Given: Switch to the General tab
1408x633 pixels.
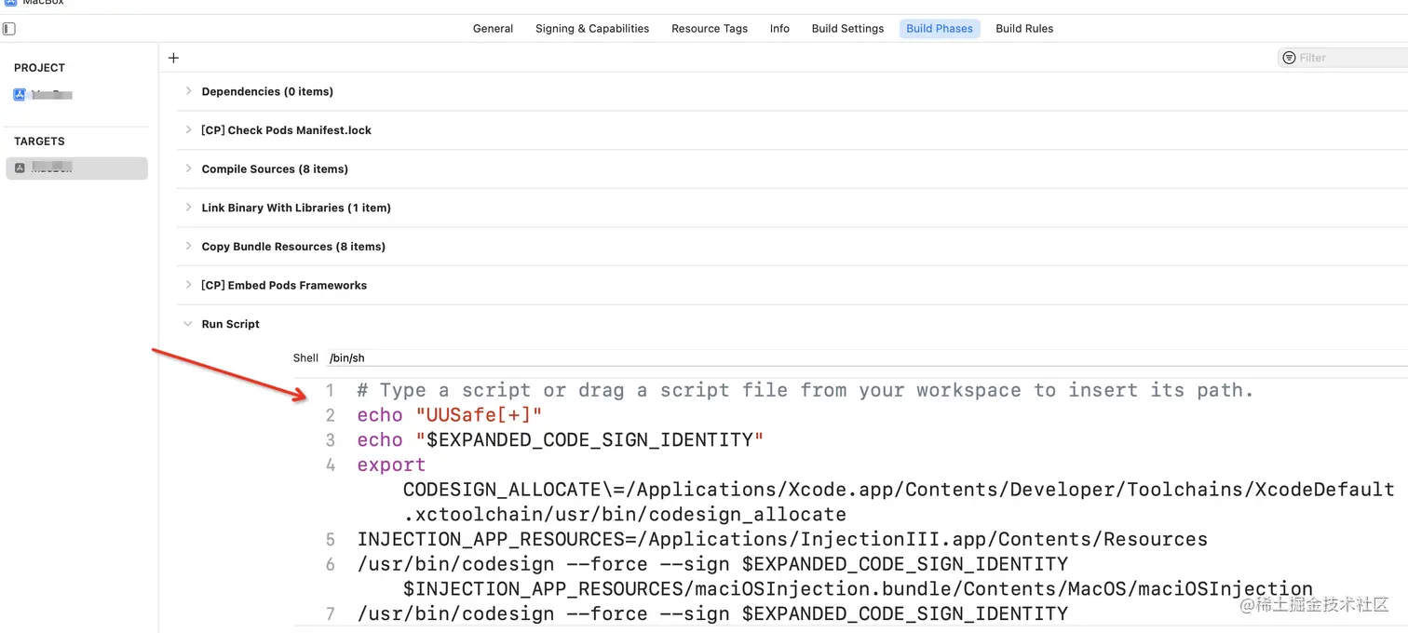Looking at the screenshot, I should pos(493,29).
